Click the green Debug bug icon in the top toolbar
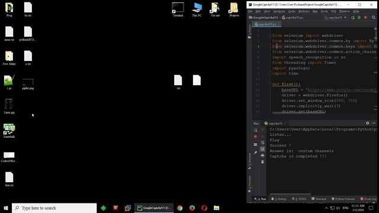379x213 pixels. click(x=359, y=18)
